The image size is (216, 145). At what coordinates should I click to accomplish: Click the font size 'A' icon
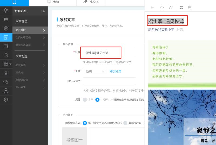pyautogui.click(x=170, y=8)
